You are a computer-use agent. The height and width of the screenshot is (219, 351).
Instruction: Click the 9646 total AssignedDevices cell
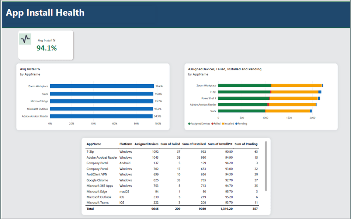pyautogui.click(x=155, y=209)
